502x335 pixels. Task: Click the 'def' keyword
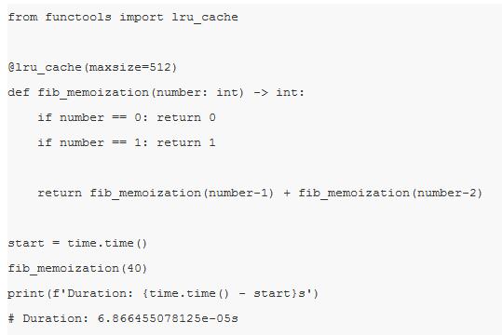[19, 92]
